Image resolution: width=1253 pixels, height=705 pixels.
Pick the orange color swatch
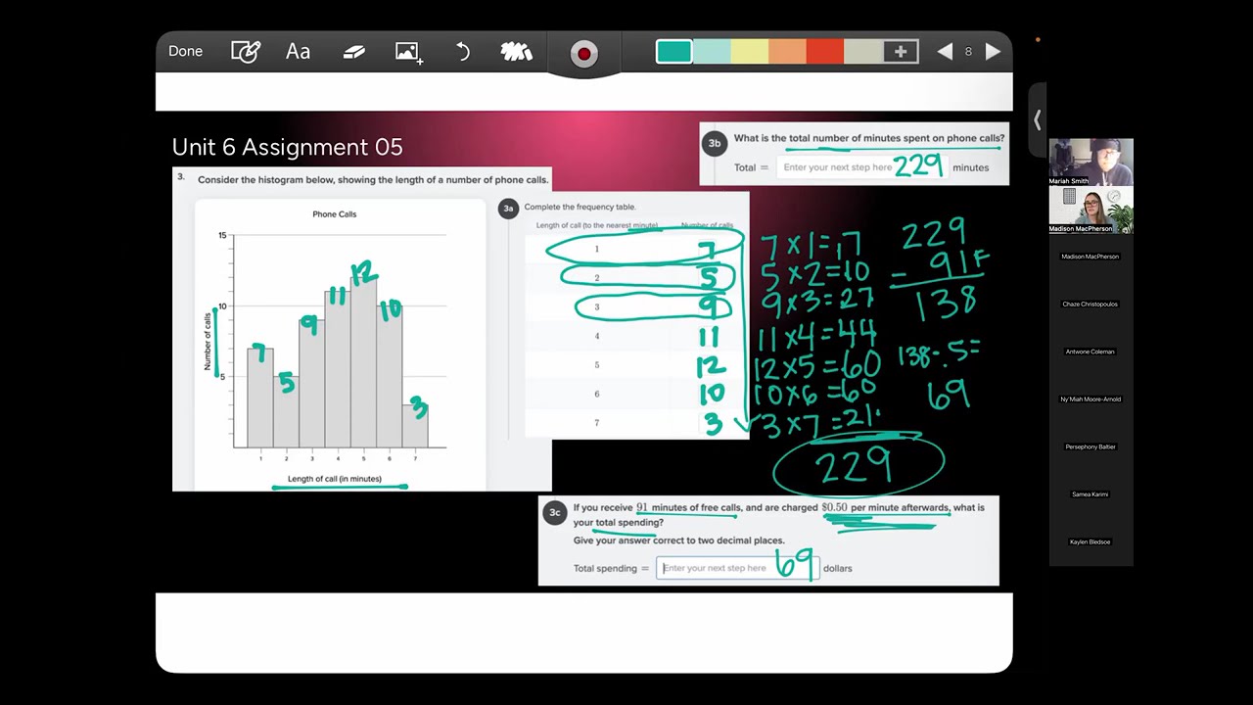(787, 52)
